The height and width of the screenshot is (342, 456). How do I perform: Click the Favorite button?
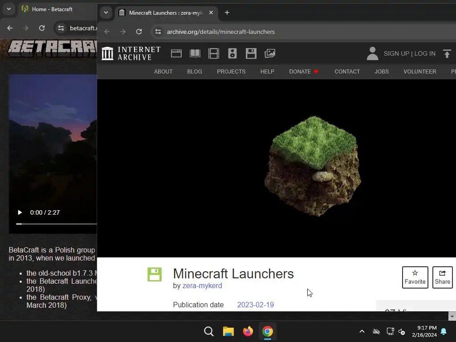coord(415,277)
